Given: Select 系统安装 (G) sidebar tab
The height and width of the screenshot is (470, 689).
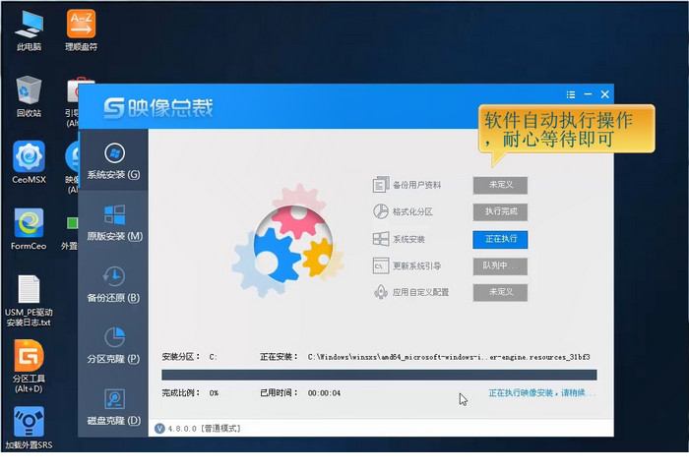Looking at the screenshot, I should click(113, 161).
